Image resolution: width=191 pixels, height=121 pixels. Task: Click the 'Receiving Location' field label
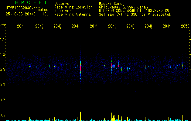[x=73, y=7]
